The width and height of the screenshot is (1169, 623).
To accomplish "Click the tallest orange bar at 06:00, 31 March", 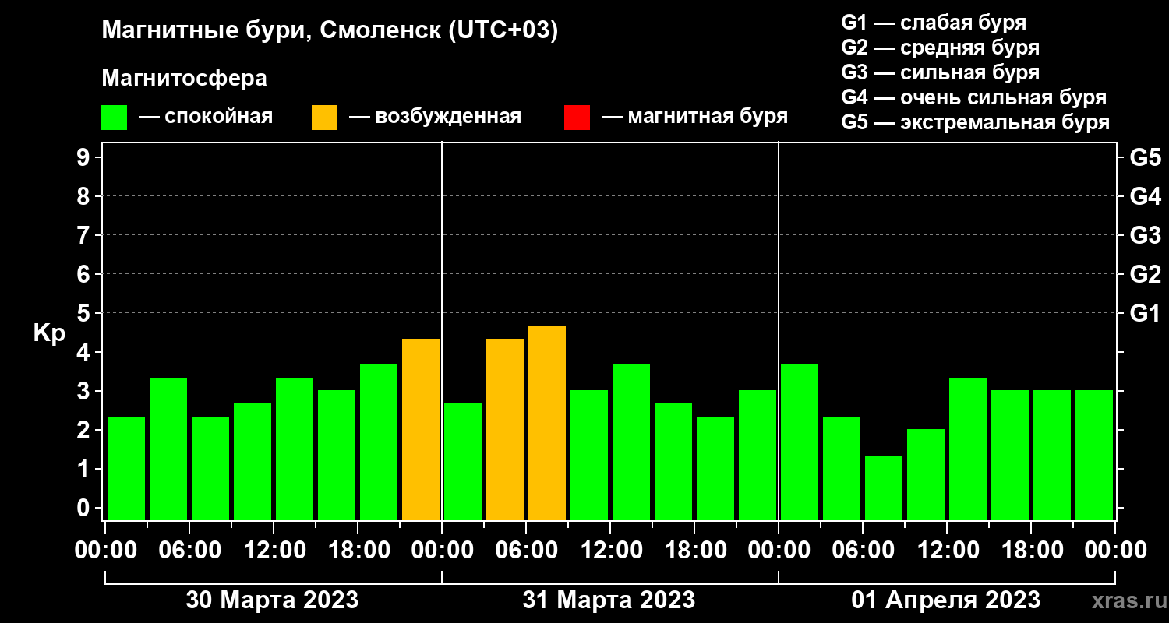I will coord(547,423).
